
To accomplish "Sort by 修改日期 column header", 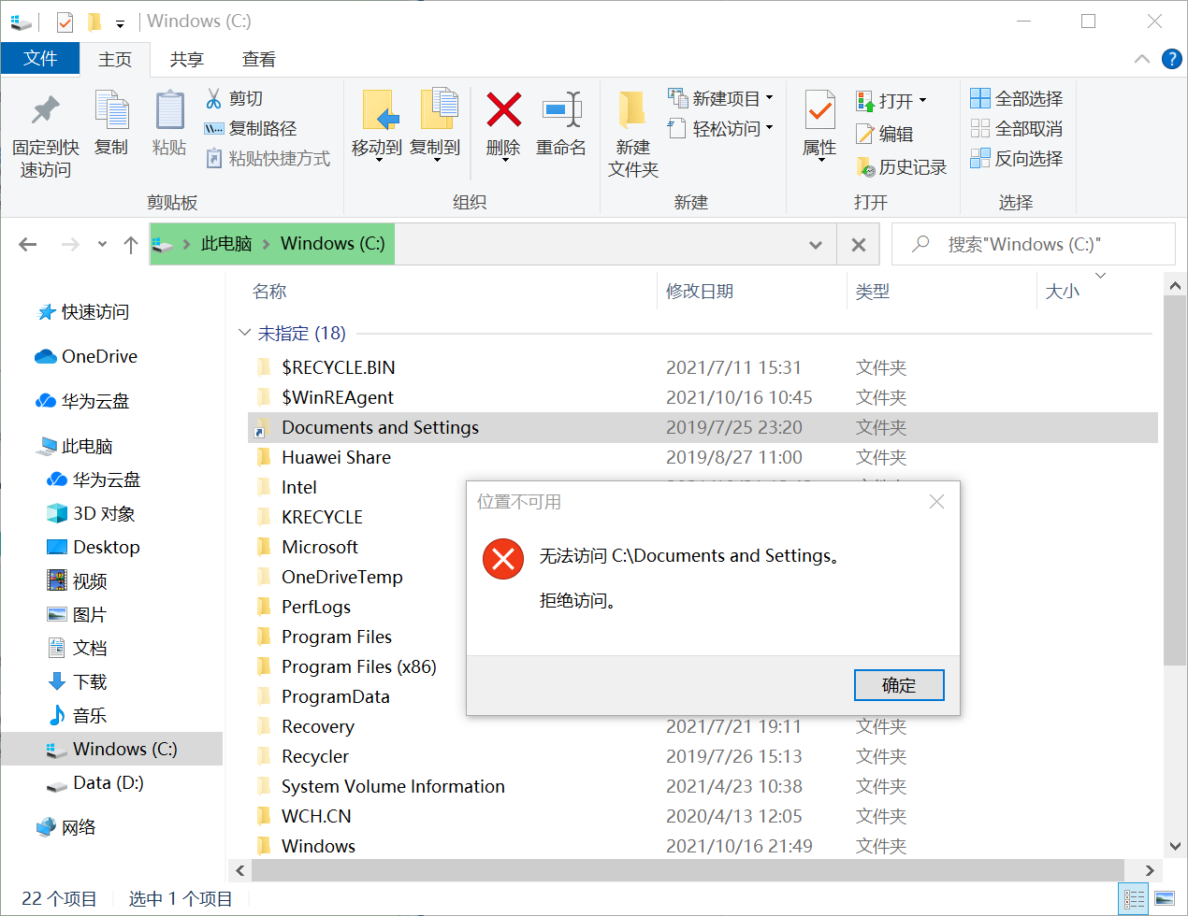I will click(700, 292).
